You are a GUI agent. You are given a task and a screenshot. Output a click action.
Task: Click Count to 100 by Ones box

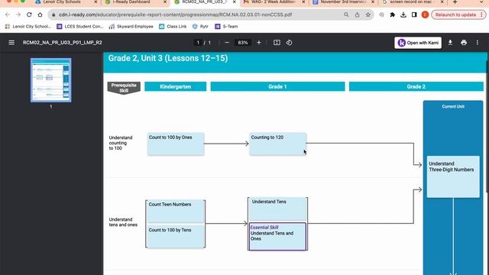coord(176,144)
